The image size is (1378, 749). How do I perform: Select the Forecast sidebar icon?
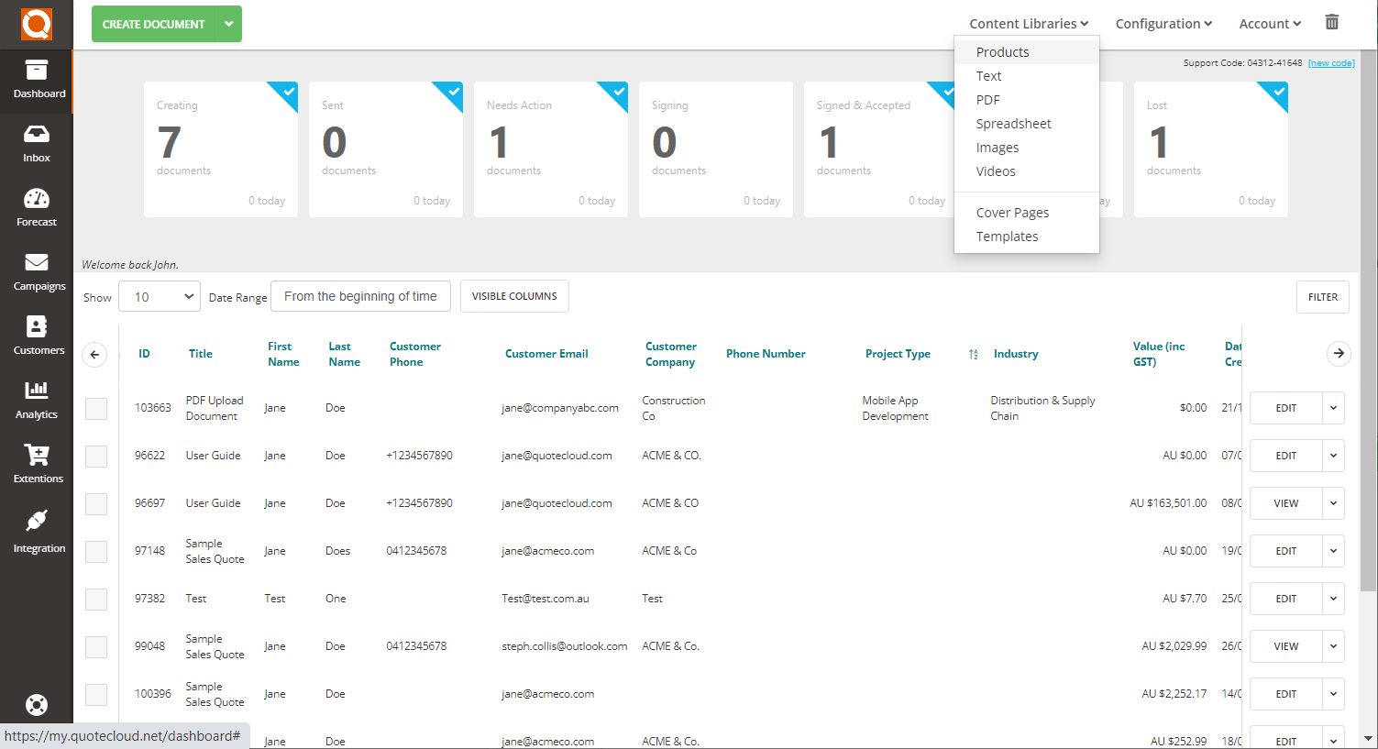37,207
